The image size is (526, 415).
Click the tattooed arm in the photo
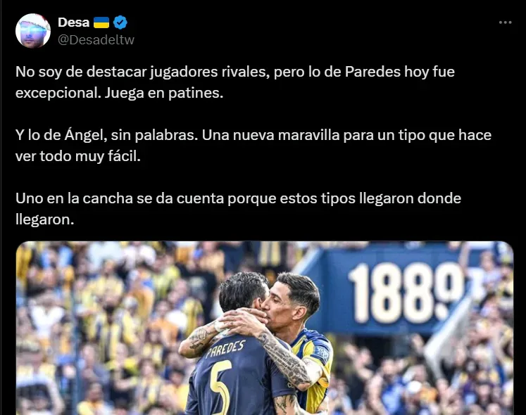[285, 357]
